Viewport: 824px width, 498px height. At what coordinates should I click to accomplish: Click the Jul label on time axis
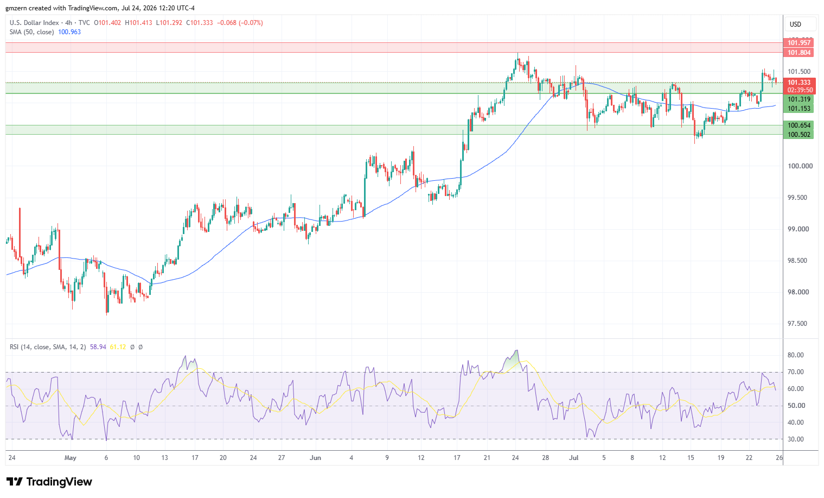coord(574,458)
